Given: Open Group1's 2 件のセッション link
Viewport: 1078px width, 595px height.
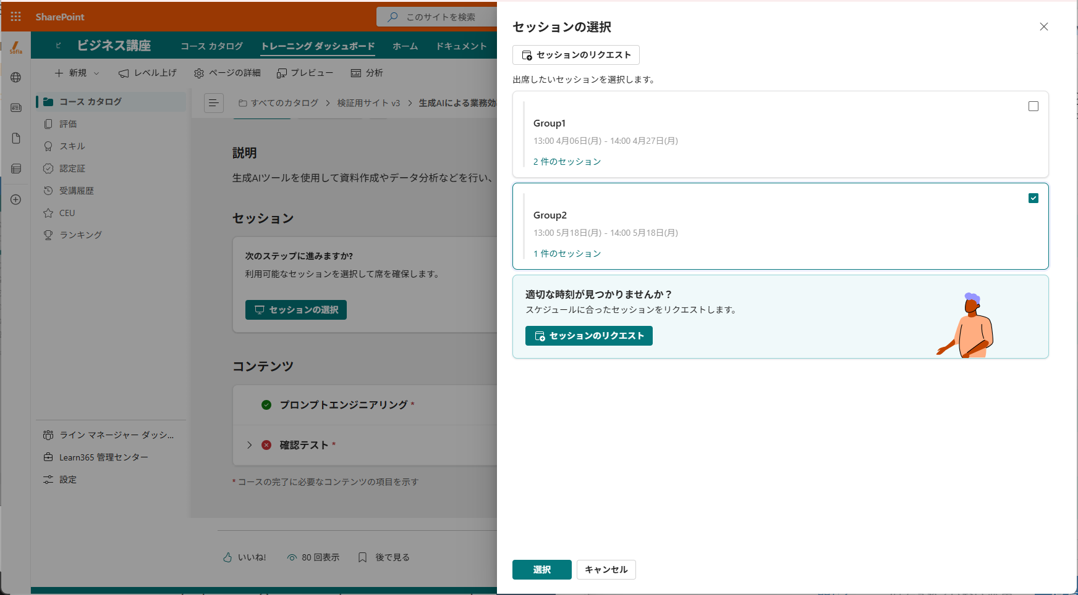Looking at the screenshot, I should pos(567,162).
